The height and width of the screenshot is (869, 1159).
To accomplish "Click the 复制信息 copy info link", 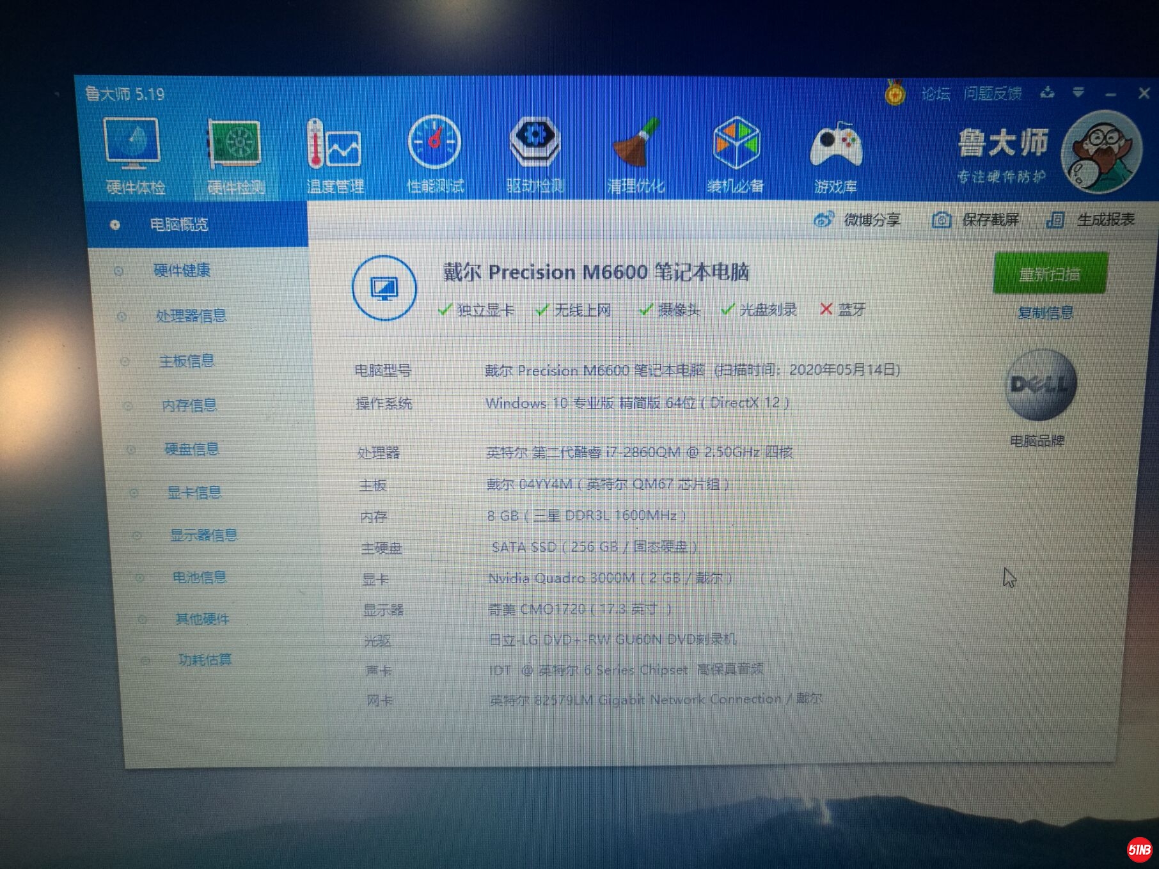I will click(x=1045, y=313).
